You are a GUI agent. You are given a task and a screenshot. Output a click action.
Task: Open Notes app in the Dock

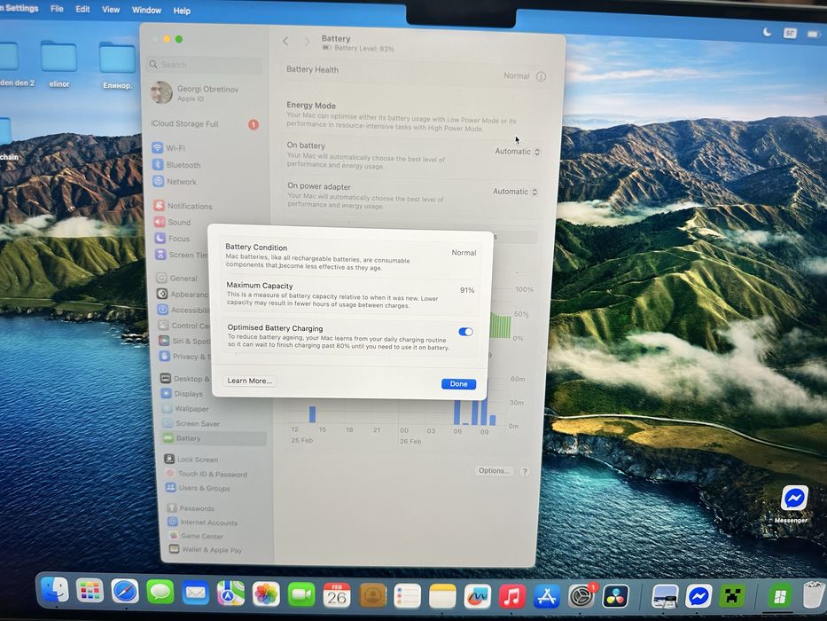pos(442,597)
